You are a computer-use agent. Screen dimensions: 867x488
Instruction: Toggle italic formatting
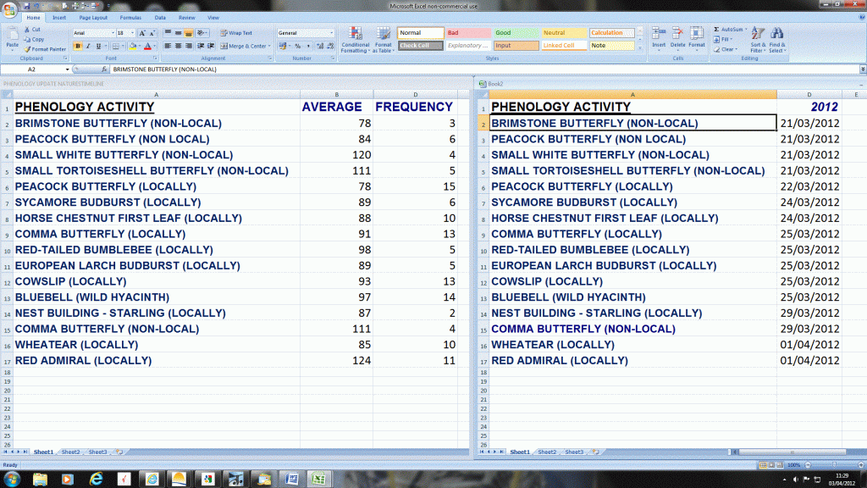(87, 47)
